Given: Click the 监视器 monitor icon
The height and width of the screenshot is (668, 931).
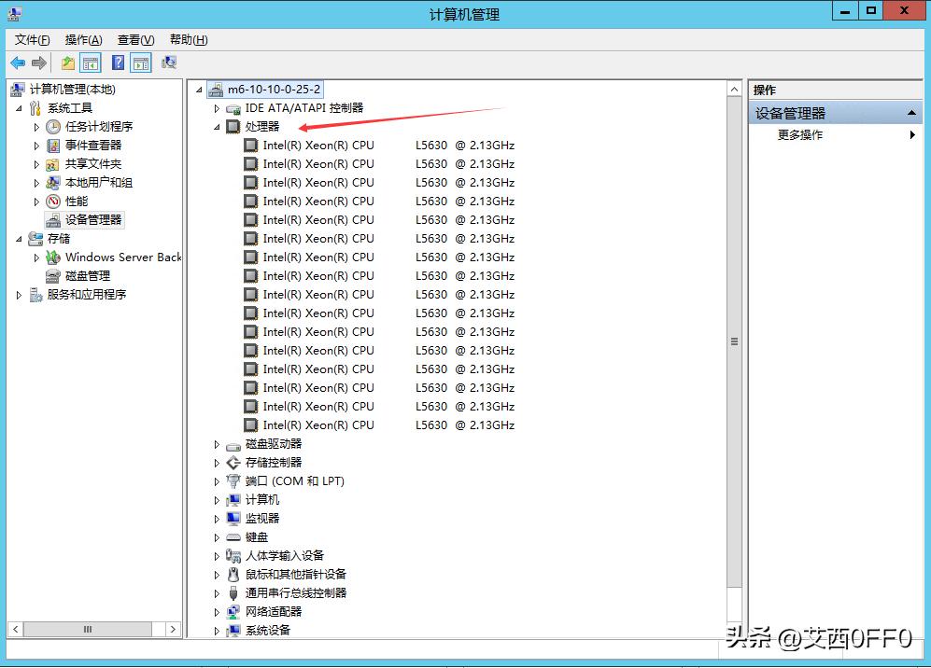Looking at the screenshot, I should (x=233, y=519).
